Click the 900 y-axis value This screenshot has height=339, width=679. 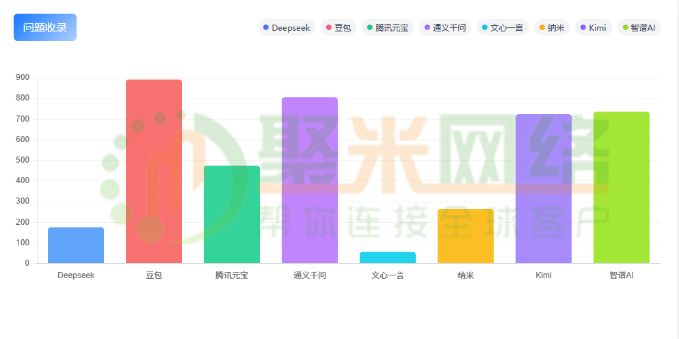[23, 77]
